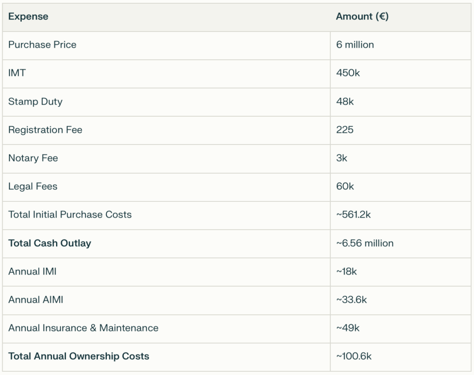Screen dimensions: 474x375
Task: Select the Notary Fee entry
Action: (x=32, y=158)
